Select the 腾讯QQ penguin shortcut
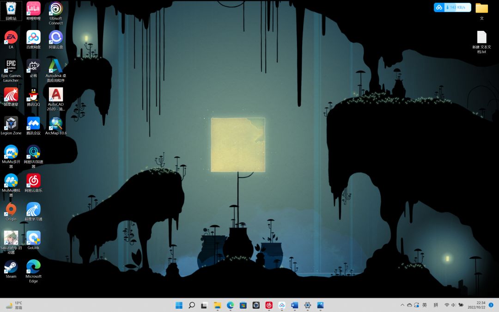The width and height of the screenshot is (499, 312). click(x=33, y=97)
